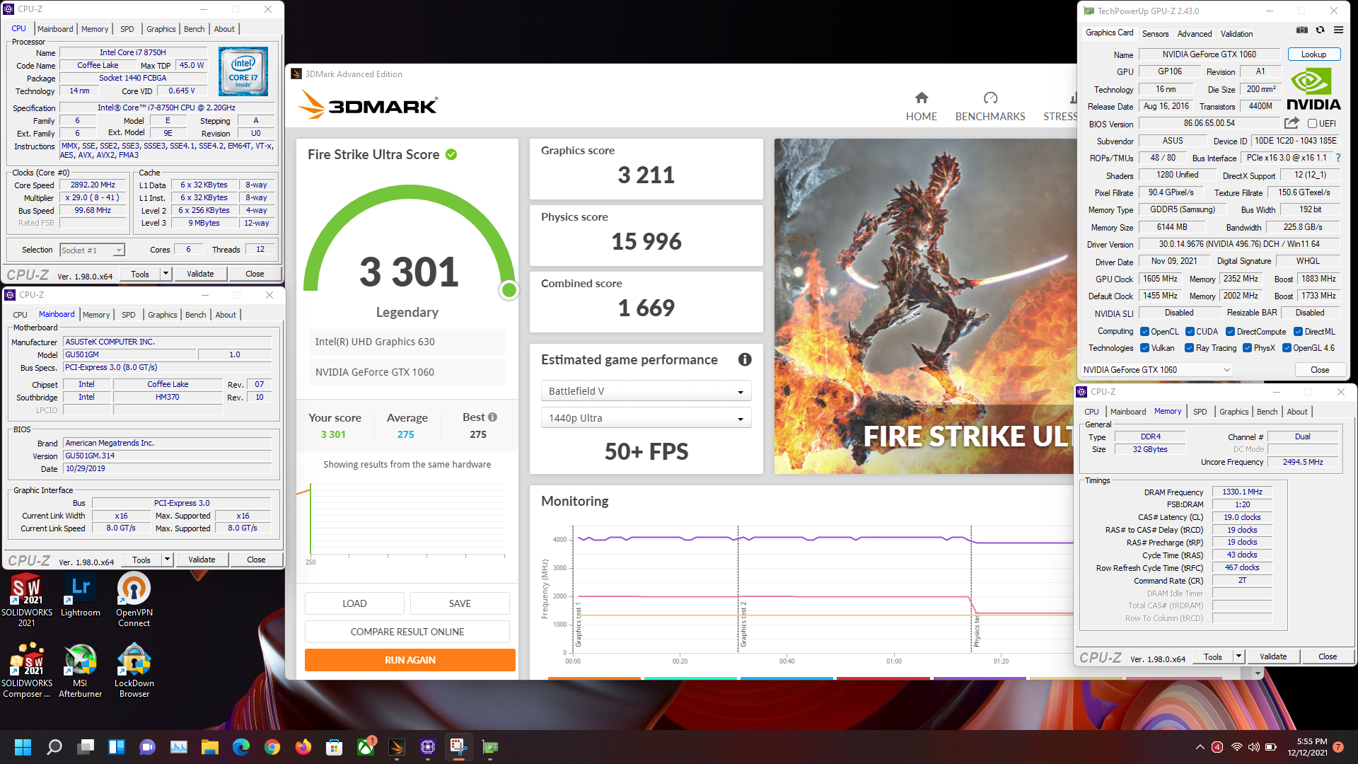Click the Close button in GPU-Z window
Image resolution: width=1358 pixels, height=764 pixels.
click(x=1320, y=370)
